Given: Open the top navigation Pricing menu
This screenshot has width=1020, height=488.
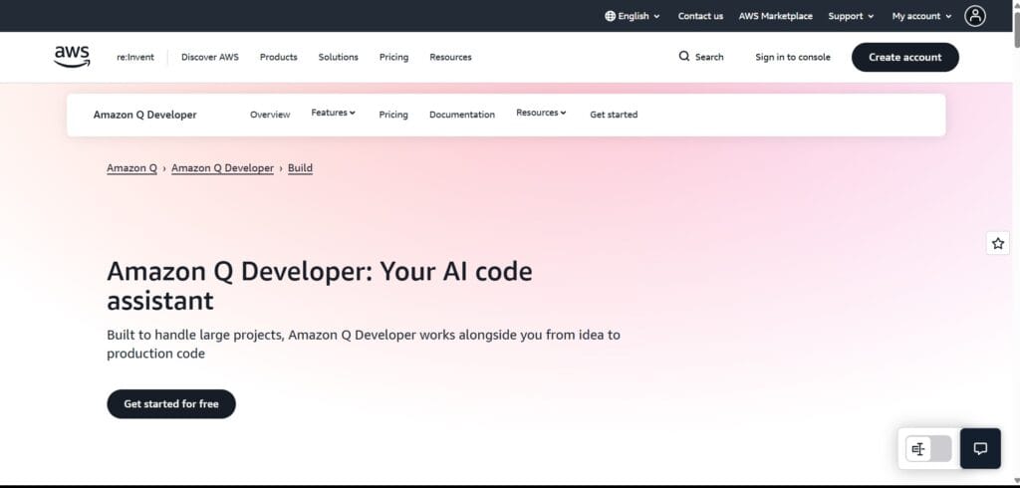Looking at the screenshot, I should click(x=393, y=57).
